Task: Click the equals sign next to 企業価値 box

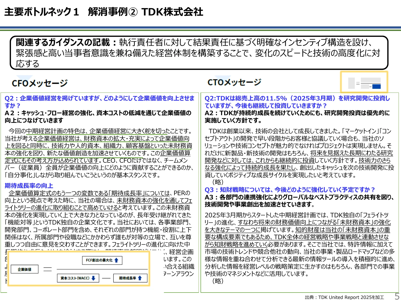Action: click(x=48, y=269)
